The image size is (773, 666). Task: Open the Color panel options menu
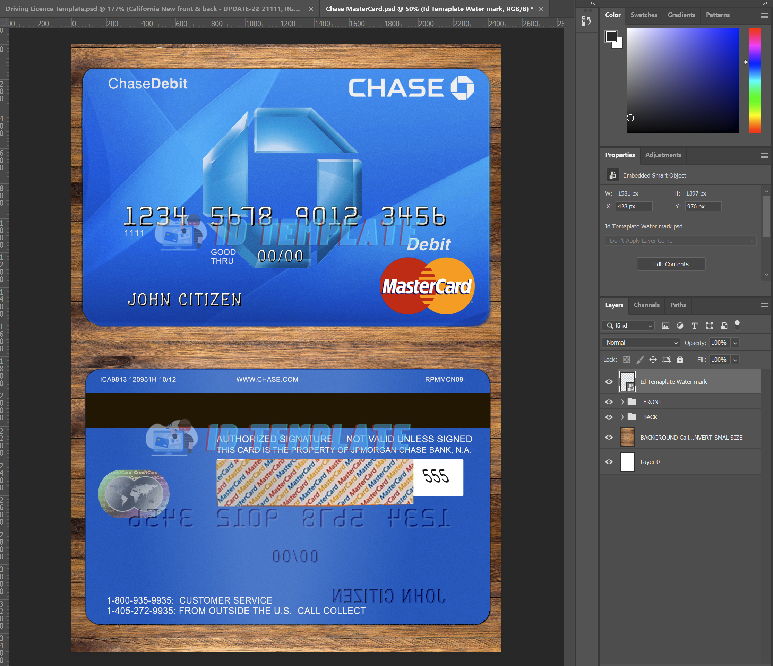[x=764, y=16]
